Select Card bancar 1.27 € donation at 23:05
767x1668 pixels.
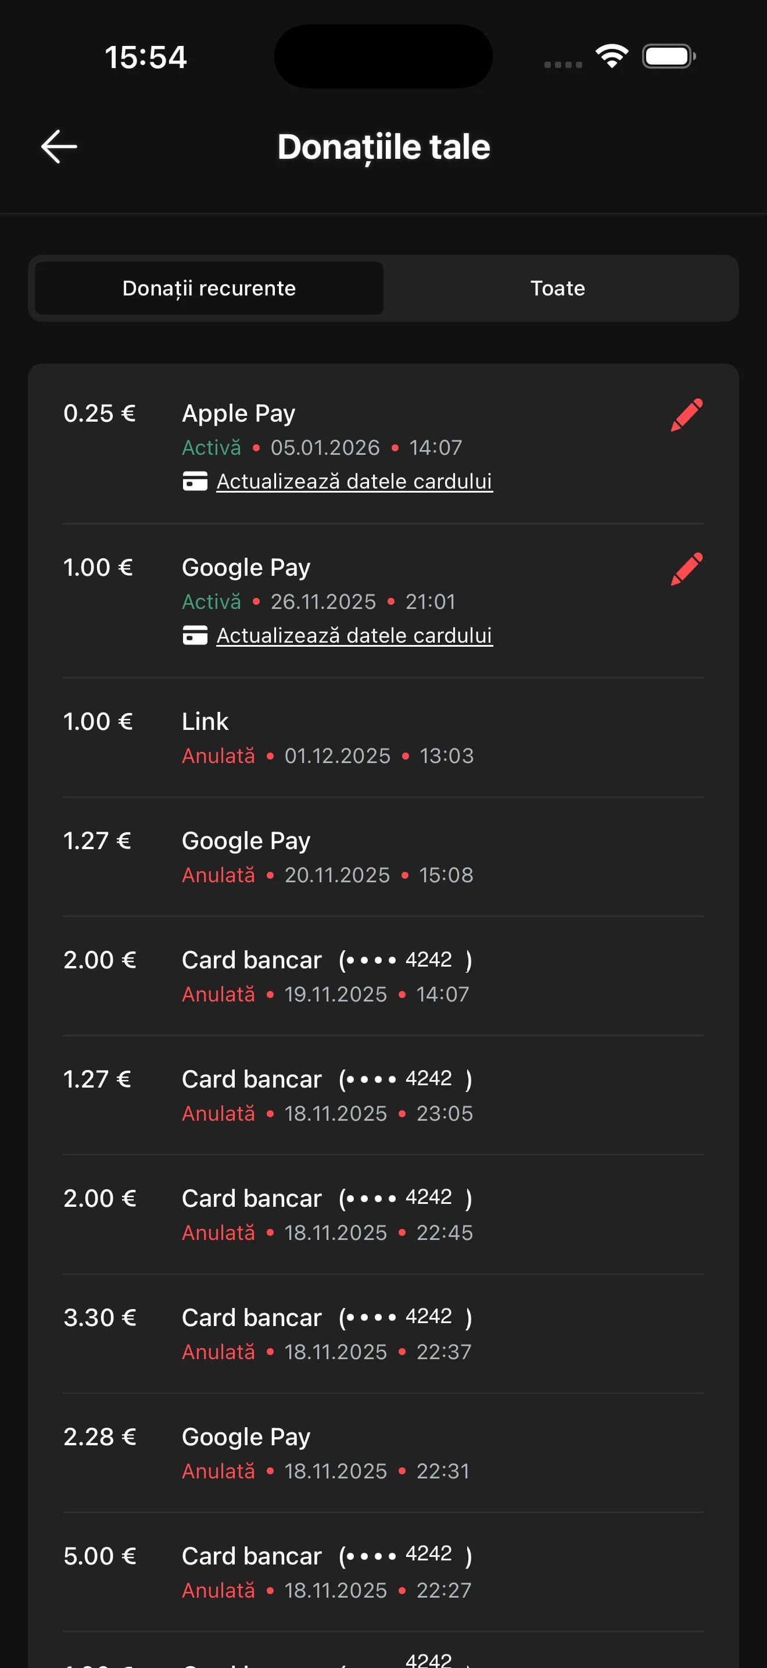click(383, 1095)
